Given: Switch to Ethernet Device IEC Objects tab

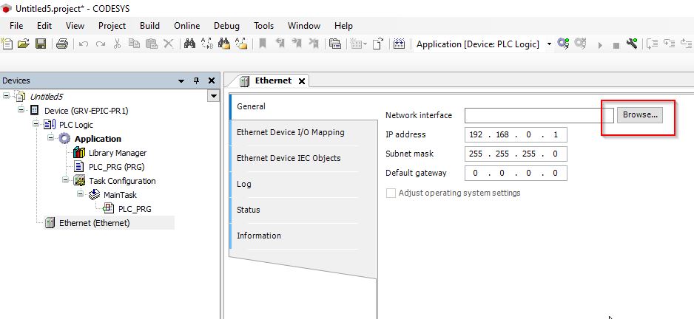Looking at the screenshot, I should [289, 158].
